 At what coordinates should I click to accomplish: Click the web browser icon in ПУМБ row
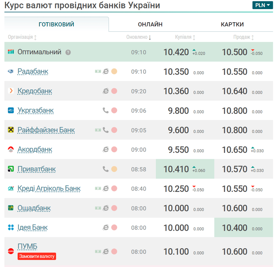[106, 251]
